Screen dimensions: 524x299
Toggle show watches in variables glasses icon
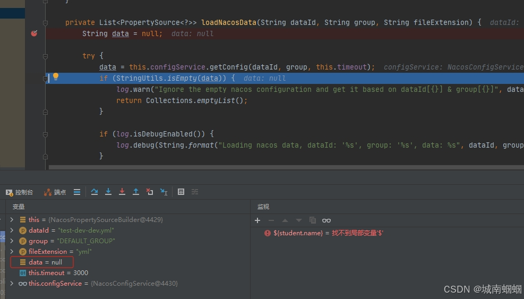pyautogui.click(x=326, y=220)
